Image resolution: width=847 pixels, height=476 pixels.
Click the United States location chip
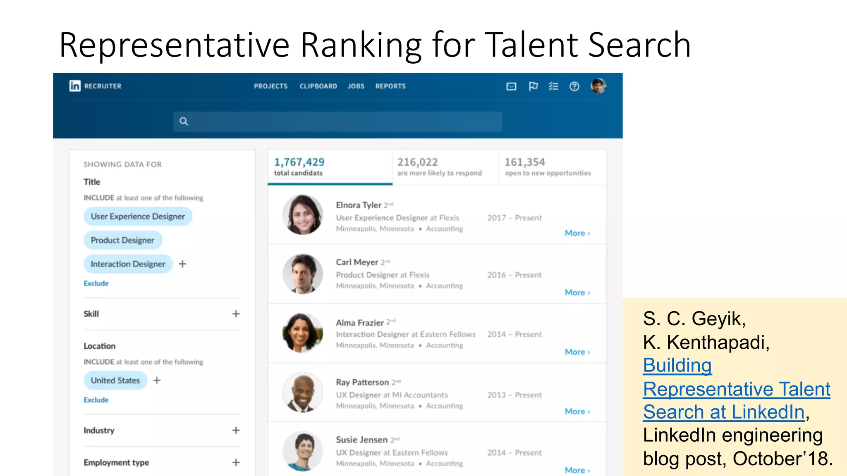coord(115,380)
